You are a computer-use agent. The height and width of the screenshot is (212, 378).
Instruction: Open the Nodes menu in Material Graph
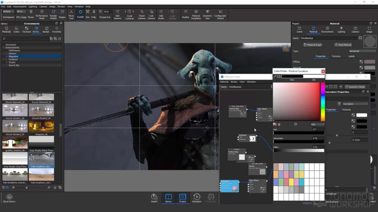tap(234, 82)
